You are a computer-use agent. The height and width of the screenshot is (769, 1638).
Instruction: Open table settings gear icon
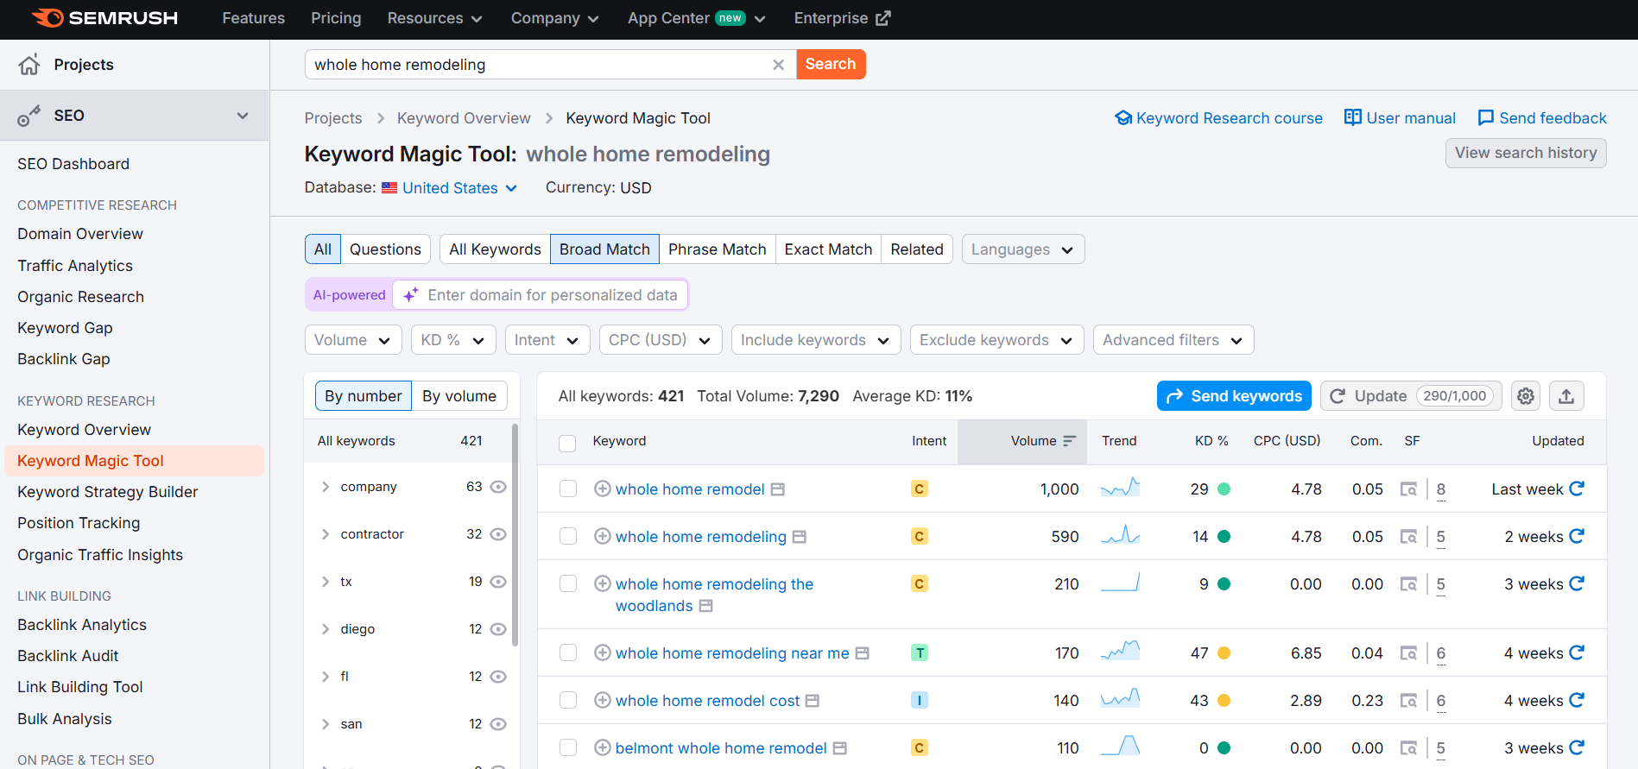pyautogui.click(x=1526, y=396)
